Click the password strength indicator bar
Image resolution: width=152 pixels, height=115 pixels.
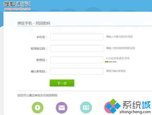pos(111,62)
